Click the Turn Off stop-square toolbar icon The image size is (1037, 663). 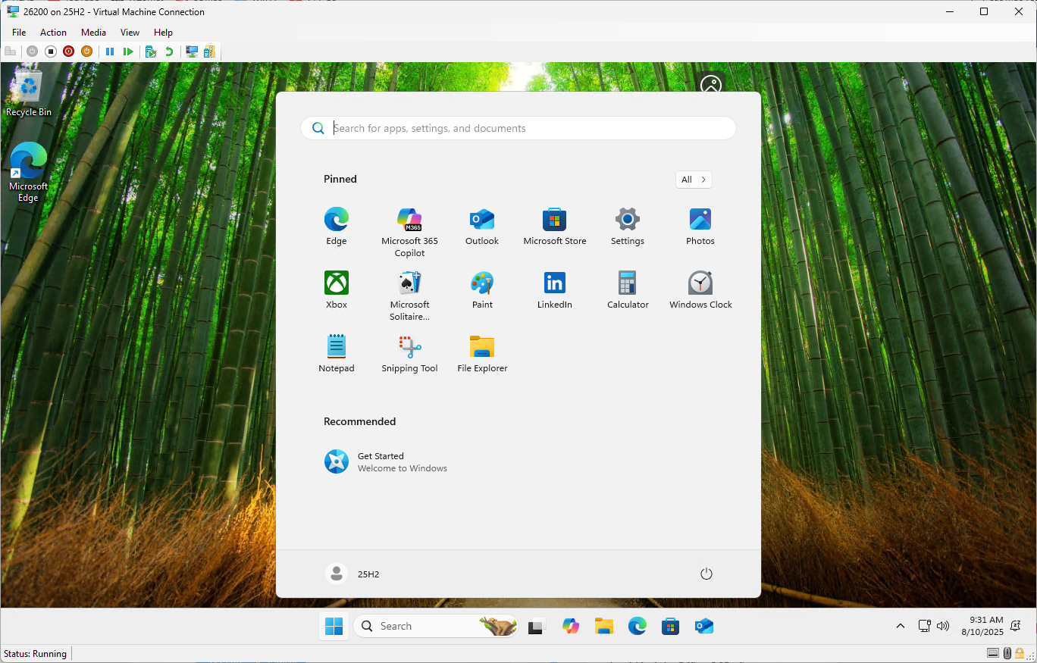point(51,52)
